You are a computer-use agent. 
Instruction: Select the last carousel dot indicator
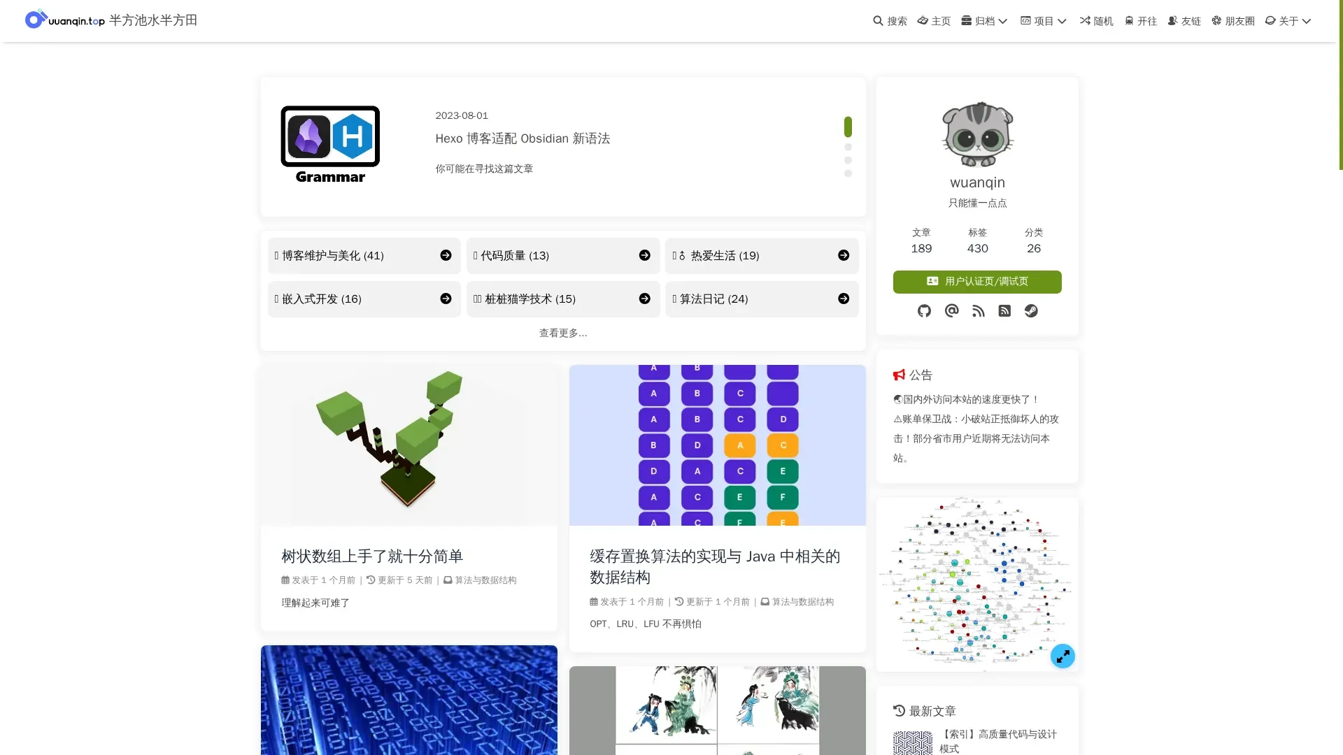(x=848, y=173)
